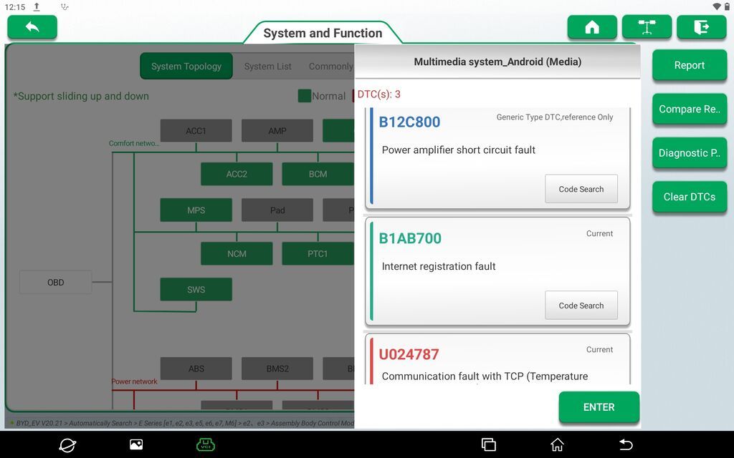This screenshot has width=734, height=458.
Task: Tap Multimedia system_Android (Media) header
Action: point(497,62)
